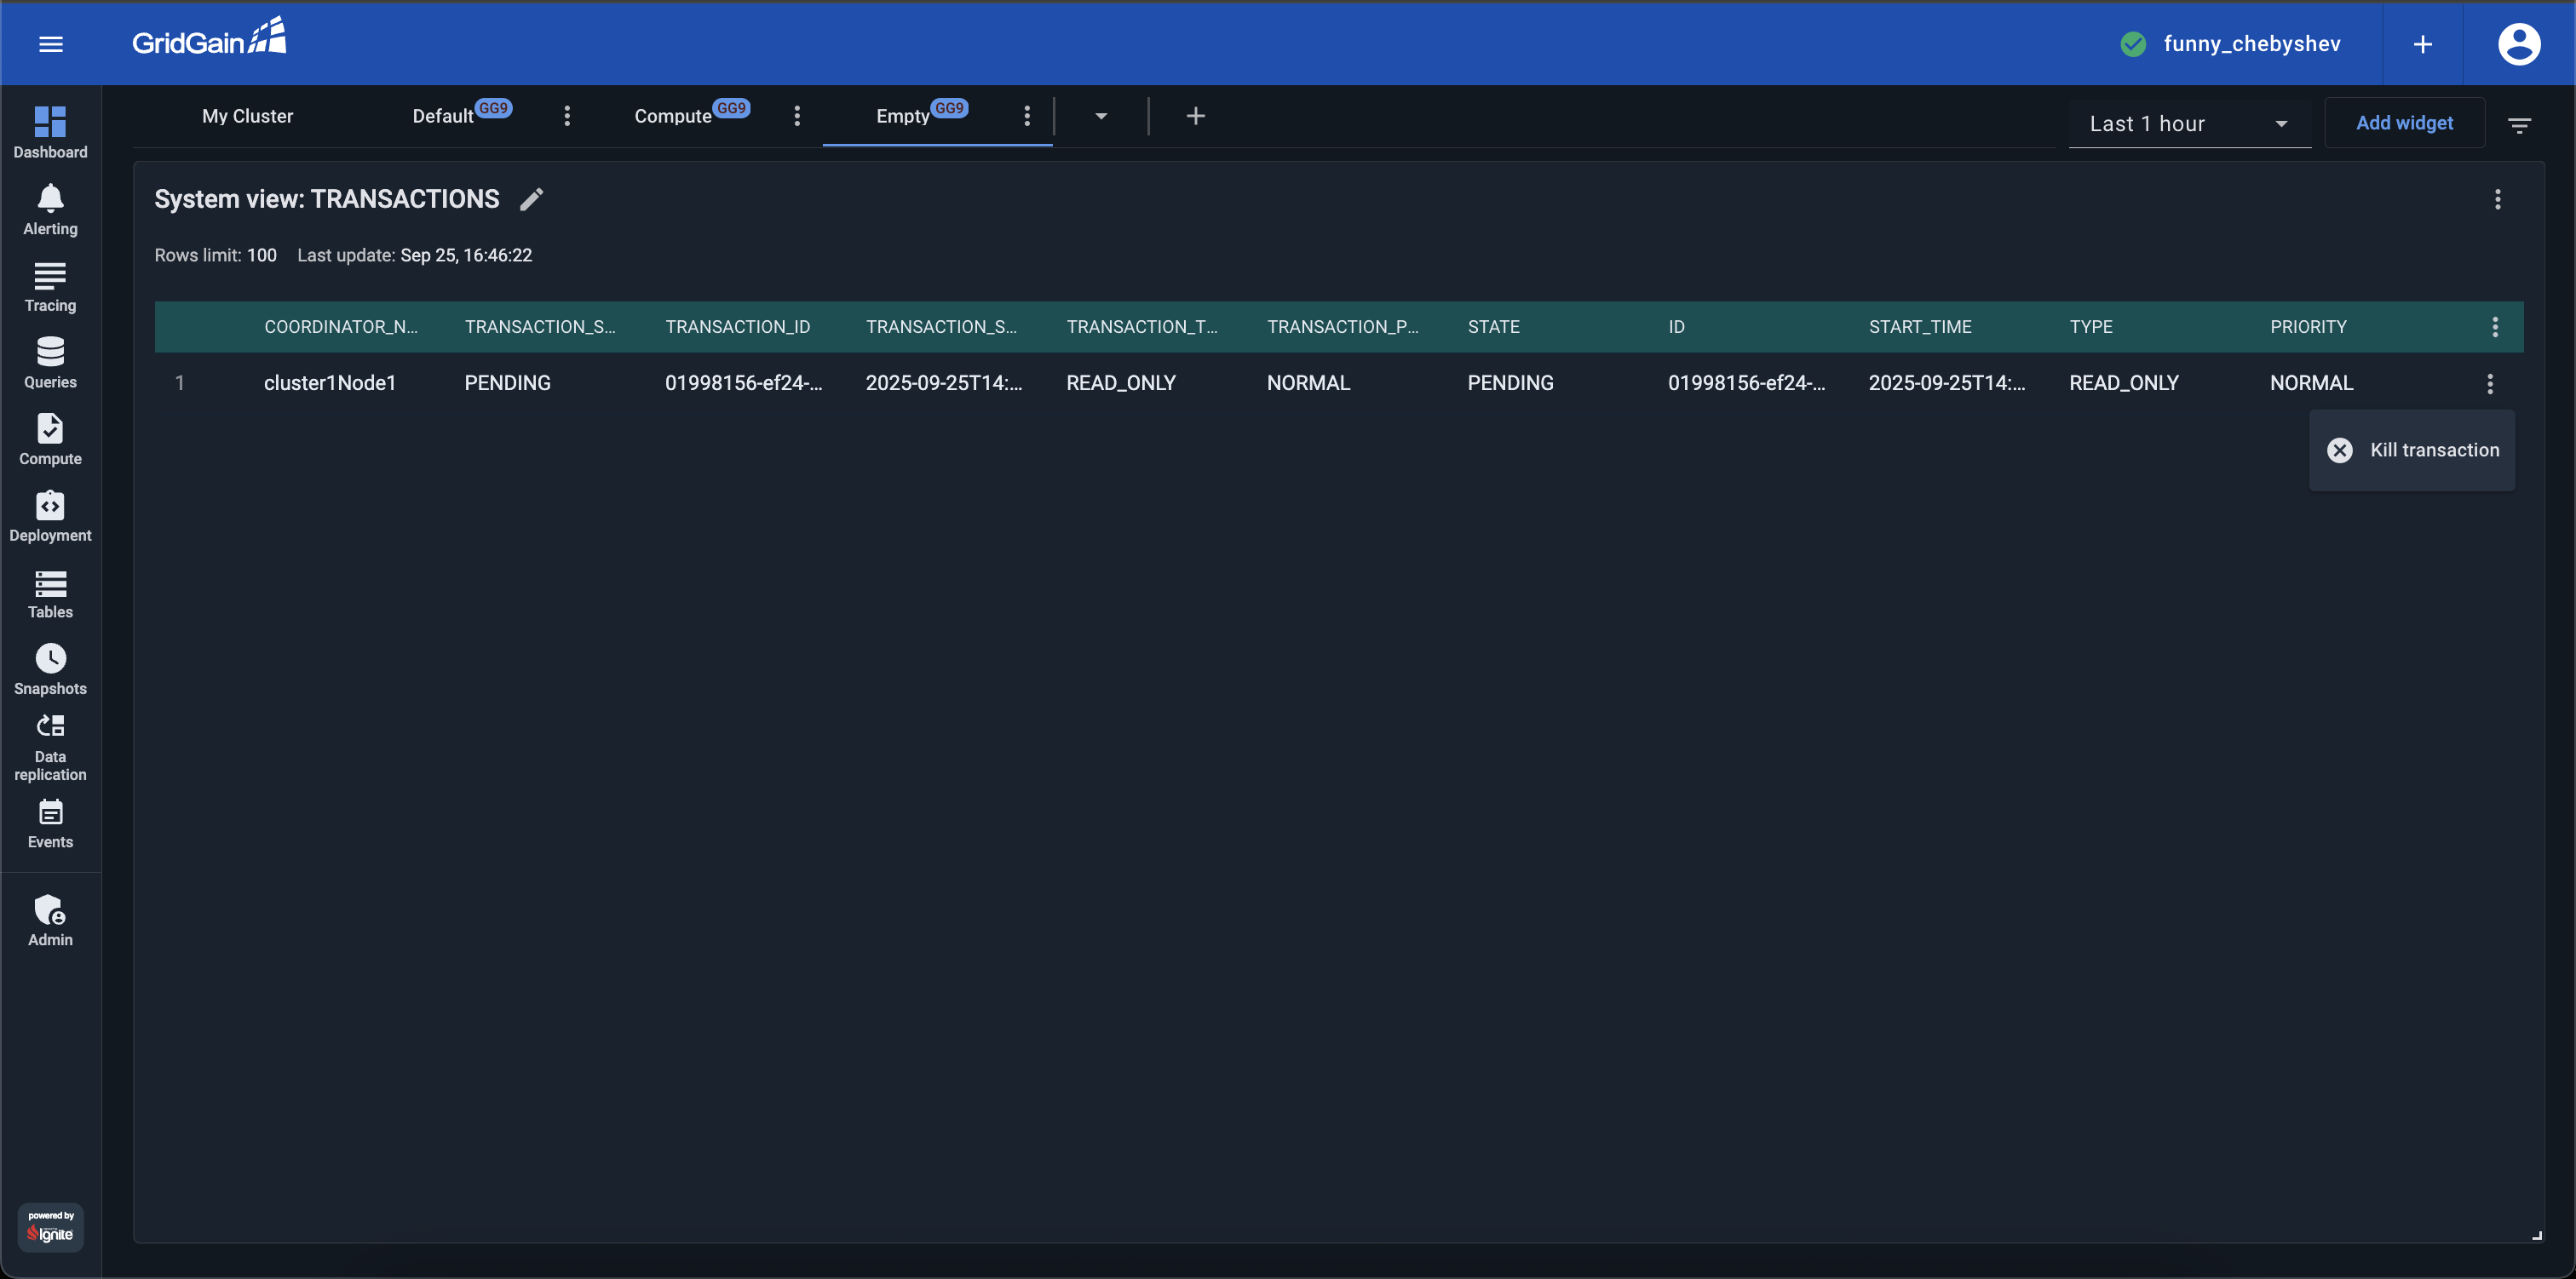
Task: Click the Add widget button
Action: 2404,122
